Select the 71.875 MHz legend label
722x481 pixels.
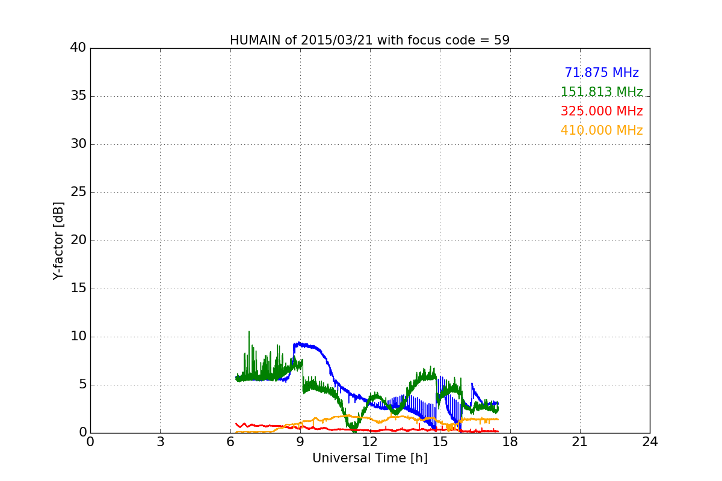(x=602, y=73)
